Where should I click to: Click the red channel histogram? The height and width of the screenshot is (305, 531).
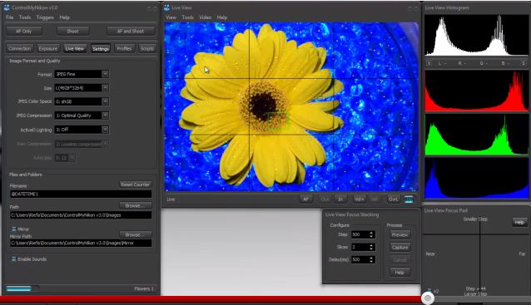(x=476, y=91)
